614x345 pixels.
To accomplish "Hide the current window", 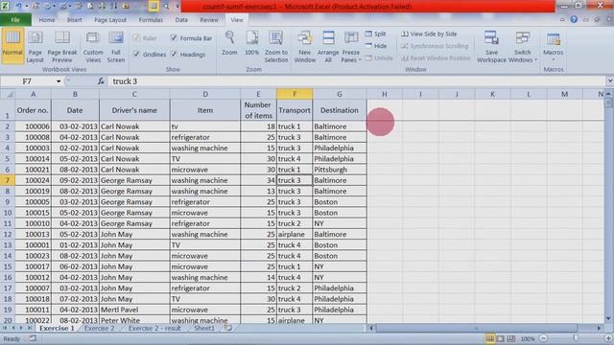I will [x=375, y=46].
